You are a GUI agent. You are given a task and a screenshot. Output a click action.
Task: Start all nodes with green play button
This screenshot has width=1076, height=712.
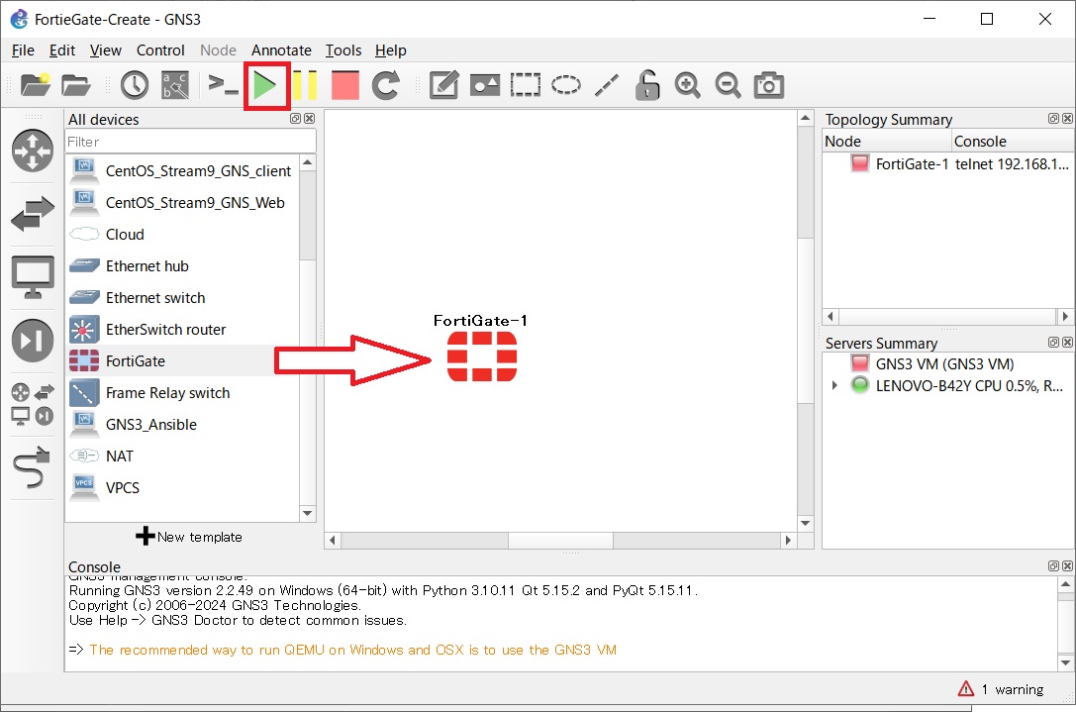tap(264, 86)
